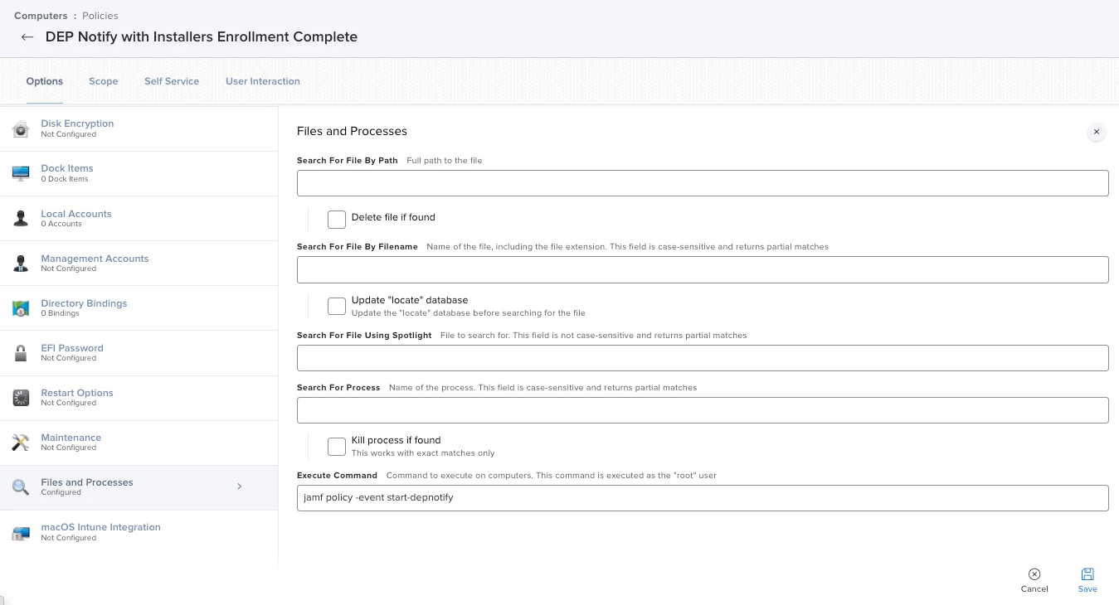Click the Execute Command label text

[337, 476]
